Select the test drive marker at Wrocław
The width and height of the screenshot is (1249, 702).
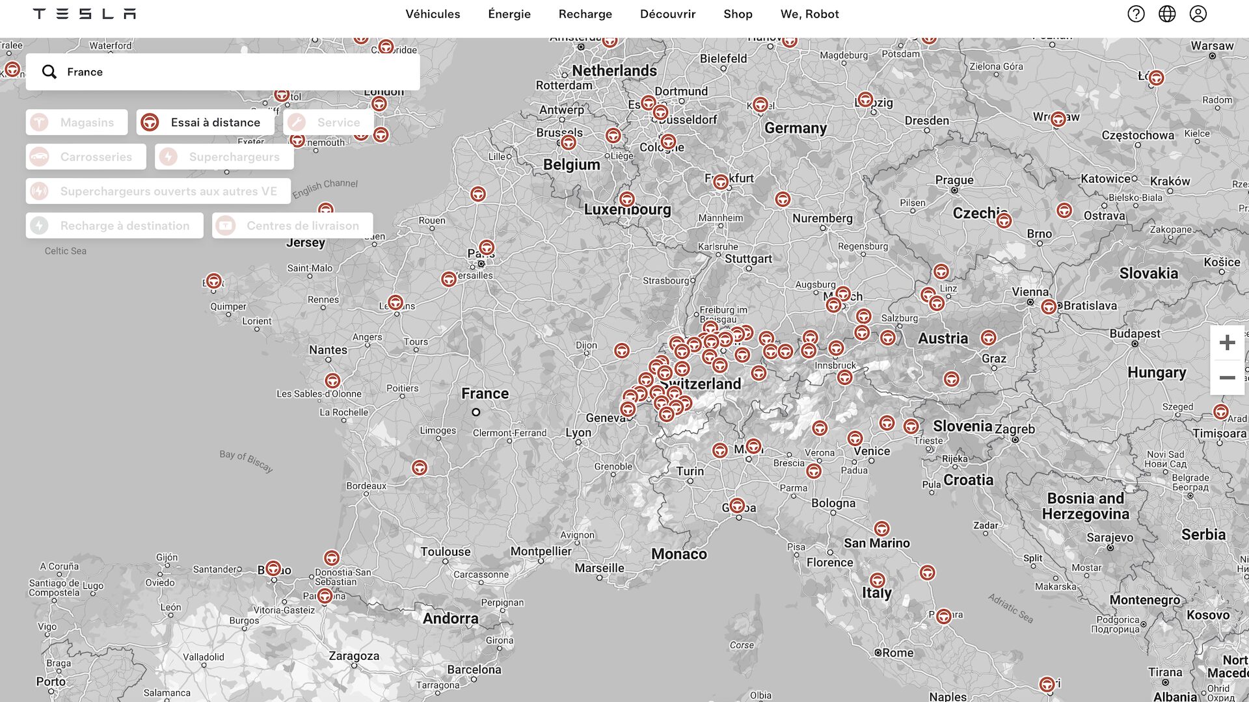pos(1058,119)
